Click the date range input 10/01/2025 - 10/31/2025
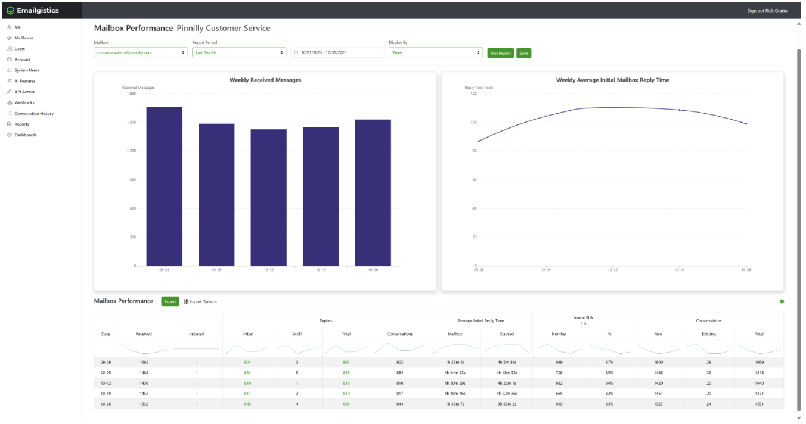This screenshot has height=424, width=806. click(337, 52)
